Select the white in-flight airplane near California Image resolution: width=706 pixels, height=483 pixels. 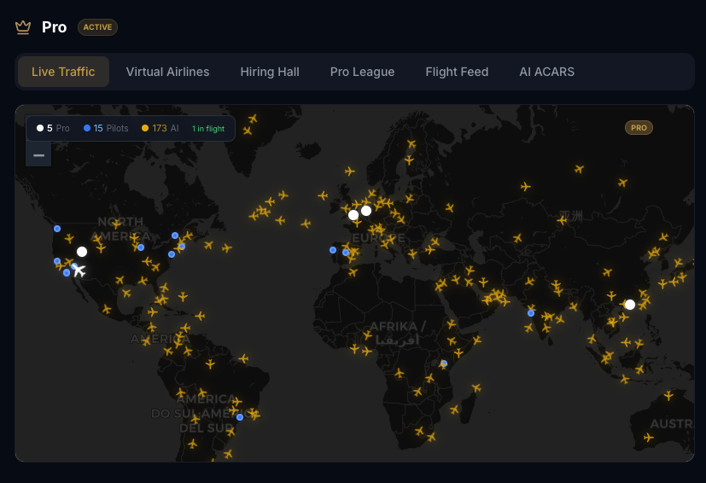(x=79, y=271)
